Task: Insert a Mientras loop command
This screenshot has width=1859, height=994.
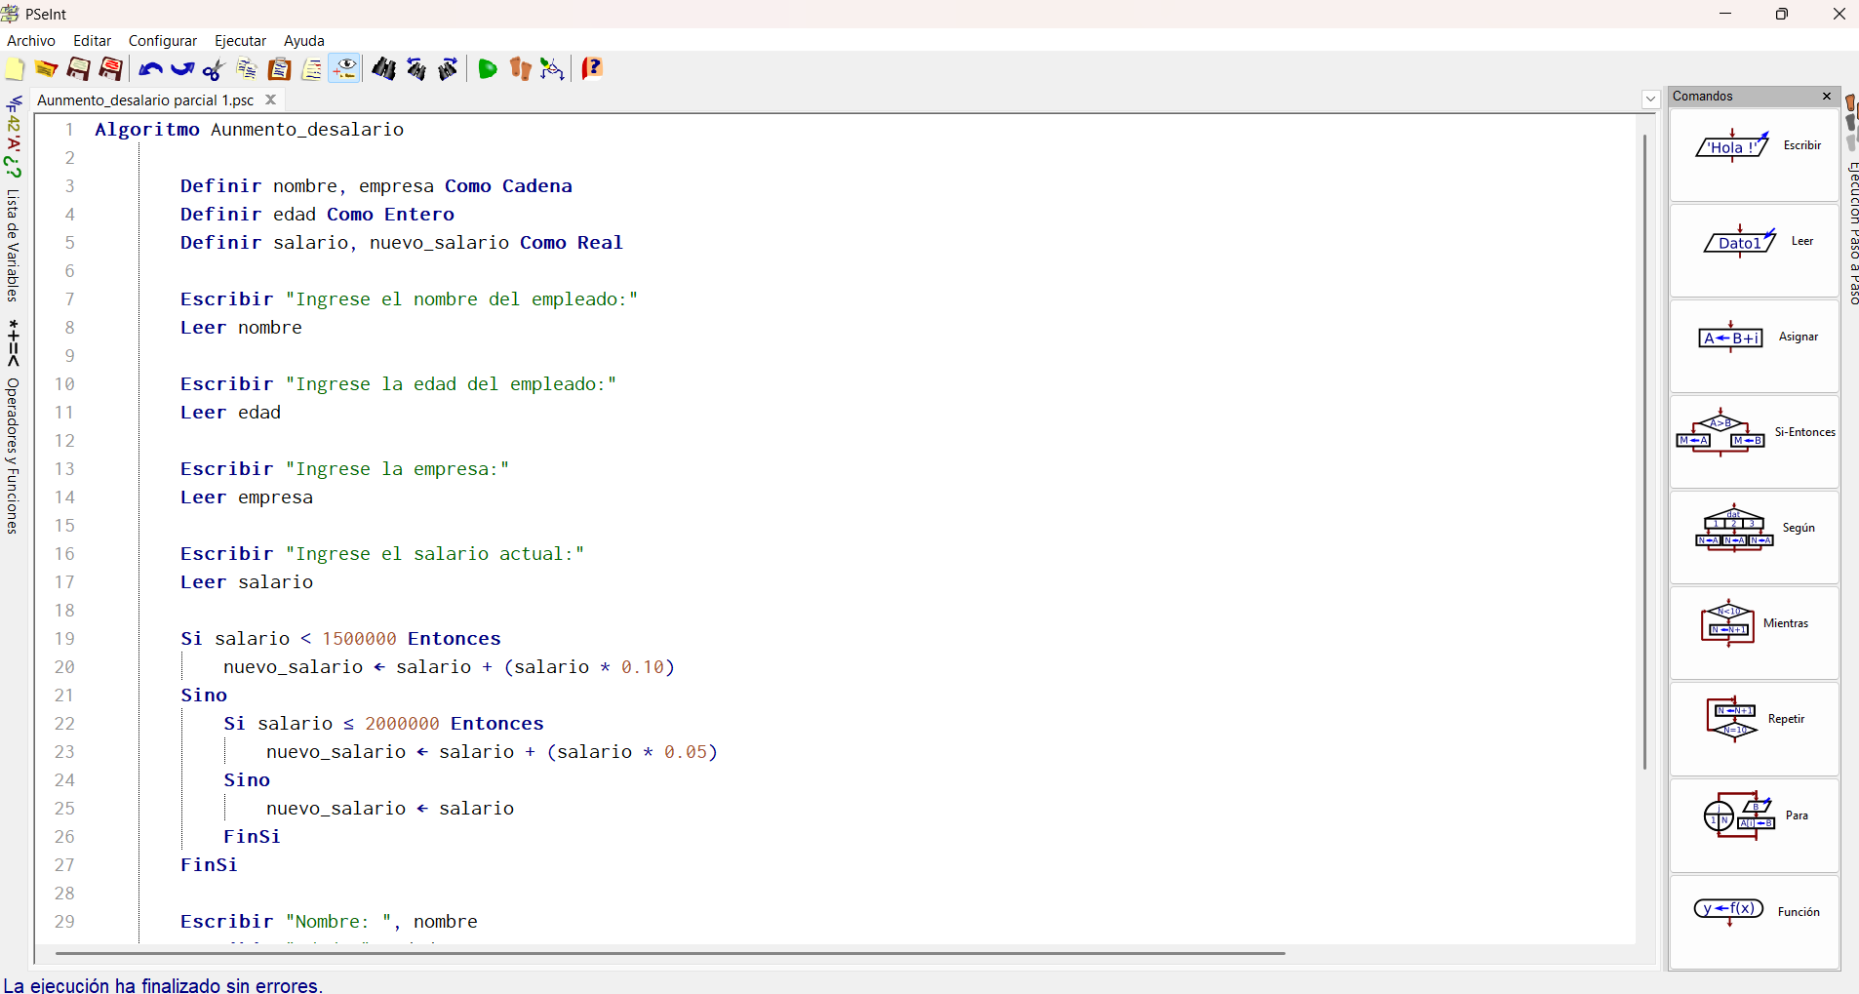Action: point(1754,624)
